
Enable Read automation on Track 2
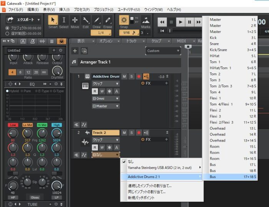(95, 147)
